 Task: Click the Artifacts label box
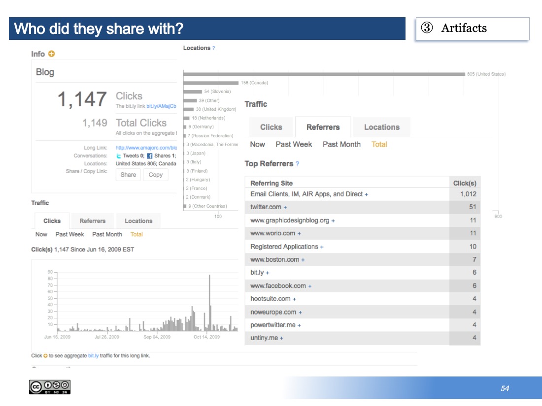coord(473,29)
